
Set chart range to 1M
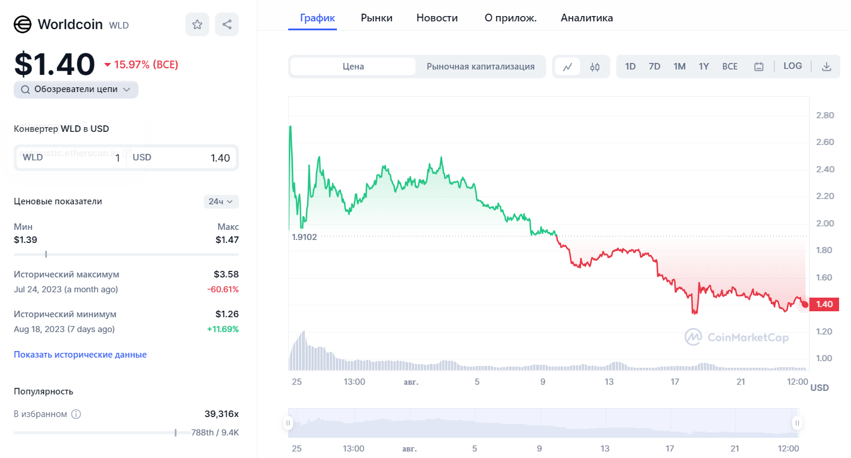pyautogui.click(x=679, y=67)
